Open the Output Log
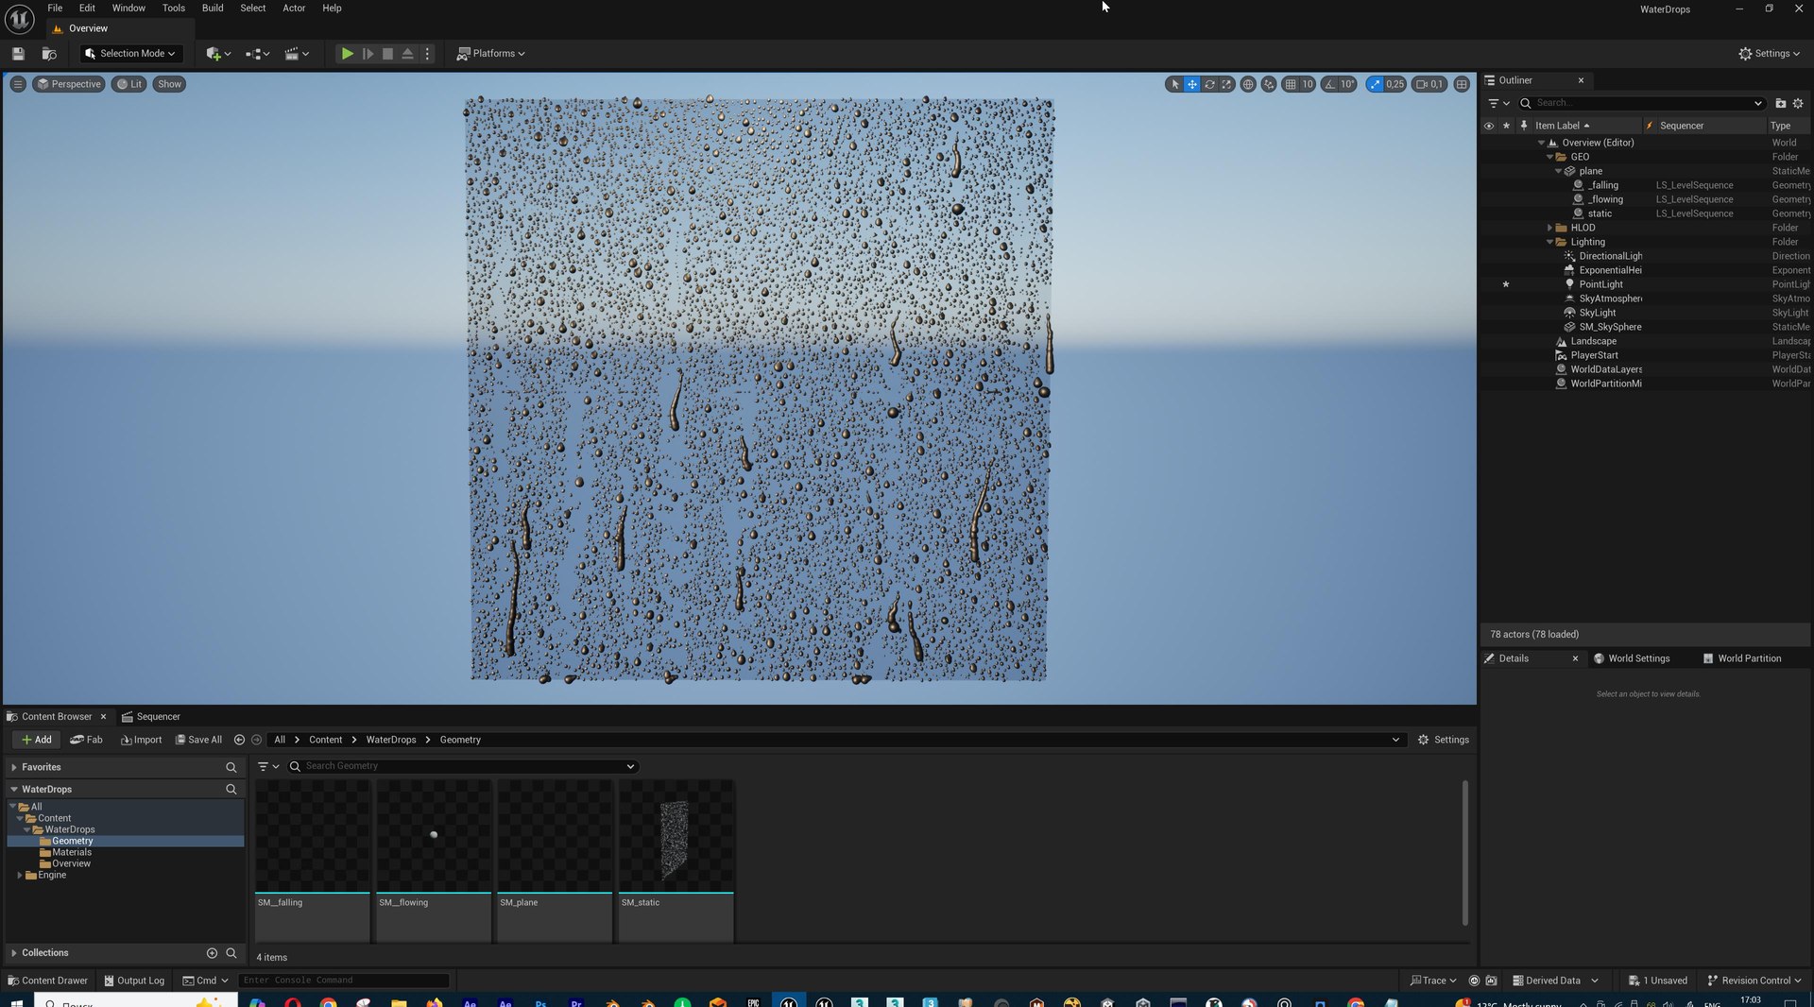Screen dimensions: 1814x1007 pos(134,981)
